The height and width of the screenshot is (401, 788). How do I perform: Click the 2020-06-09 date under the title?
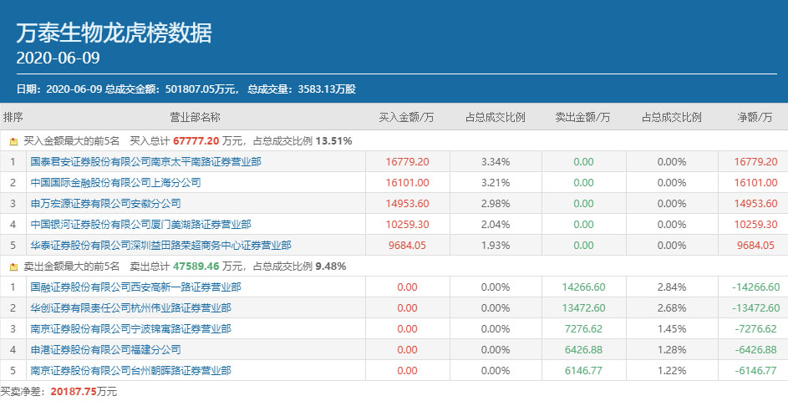58,58
